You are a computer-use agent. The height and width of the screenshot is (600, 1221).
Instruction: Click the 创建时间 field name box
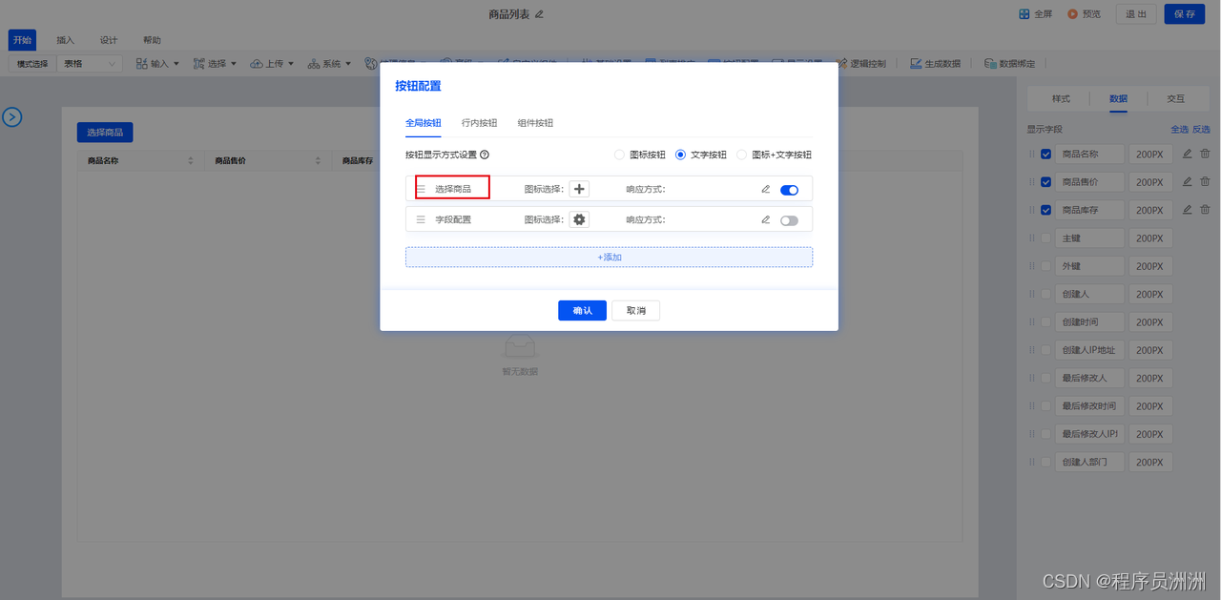tap(1089, 322)
